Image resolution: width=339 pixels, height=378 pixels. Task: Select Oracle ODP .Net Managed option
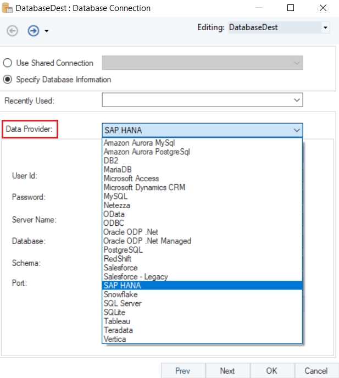[147, 241]
